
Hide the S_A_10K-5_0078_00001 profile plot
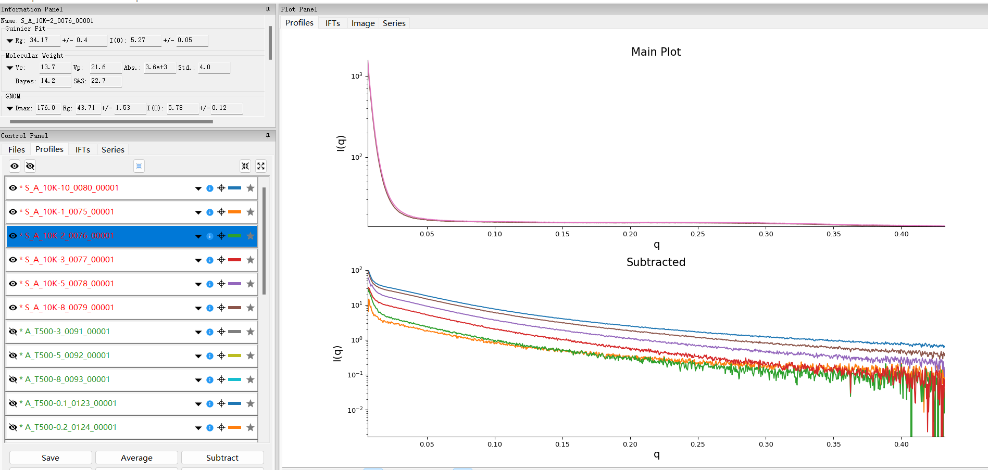pyautogui.click(x=13, y=284)
